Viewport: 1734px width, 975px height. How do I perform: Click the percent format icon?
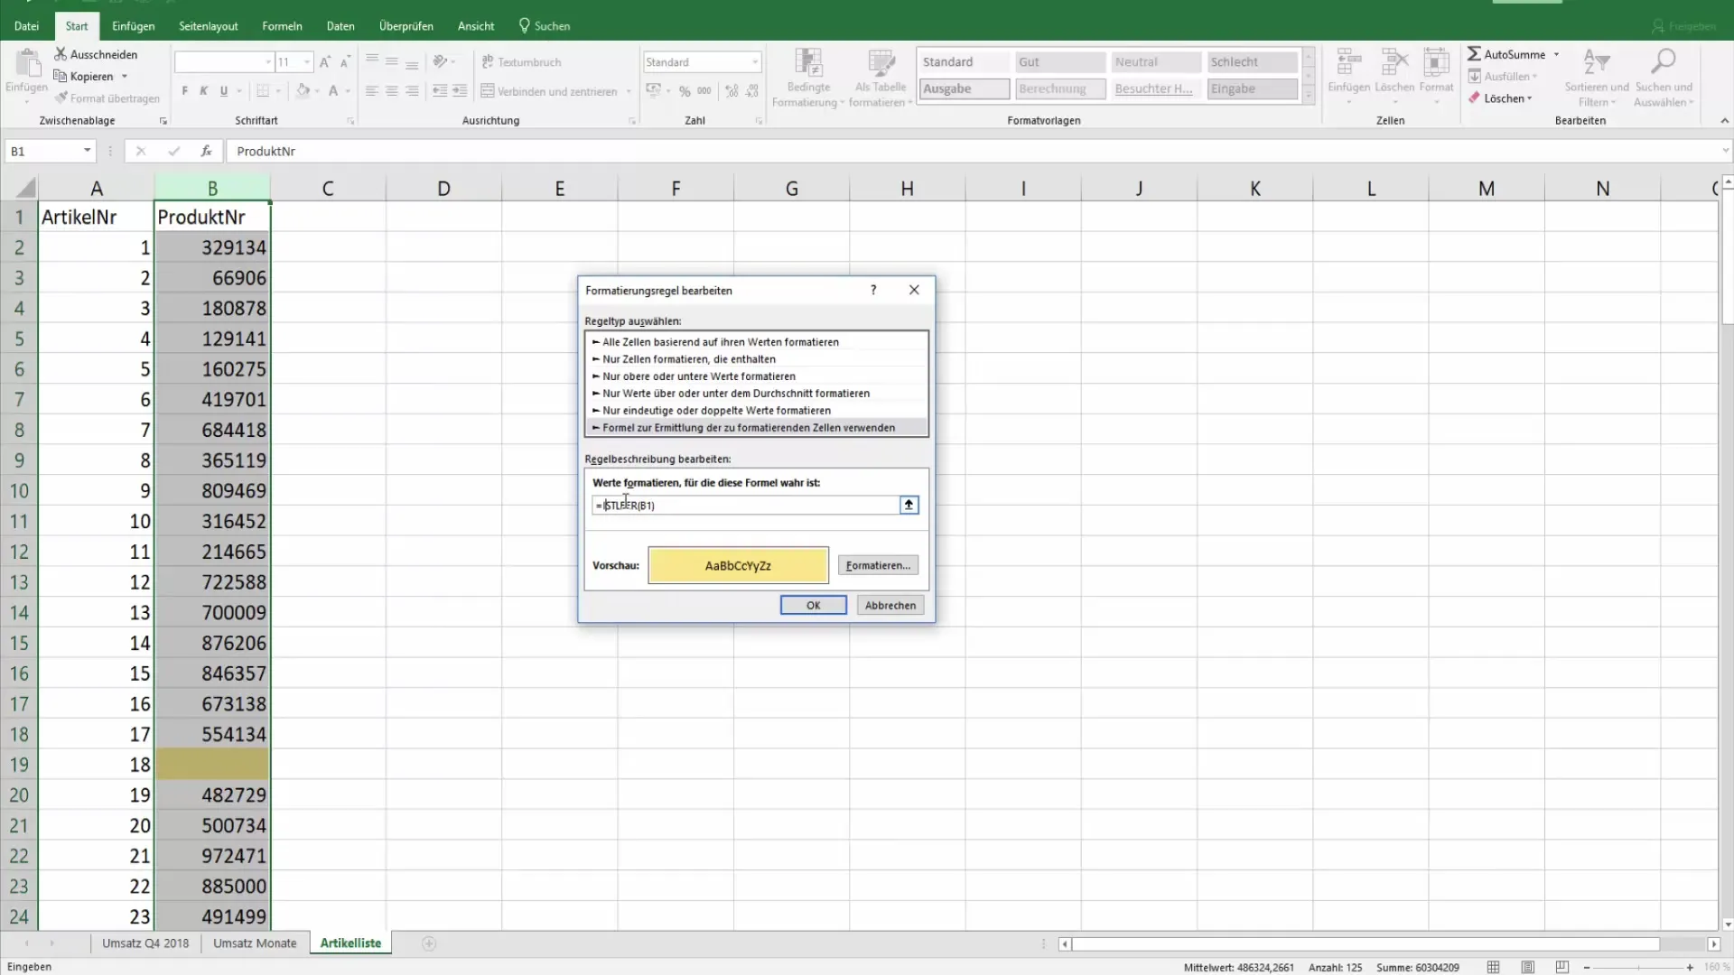click(685, 91)
